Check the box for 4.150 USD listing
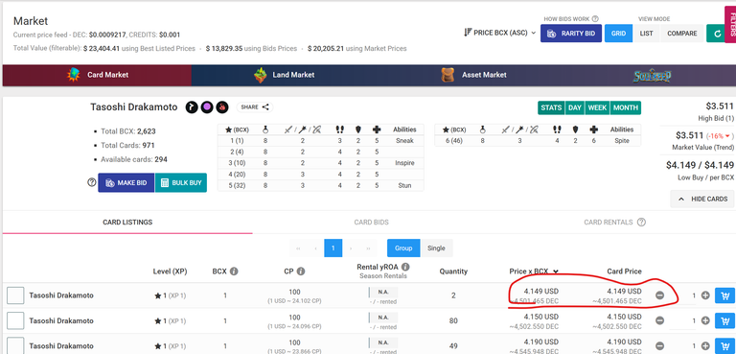The width and height of the screenshot is (736, 354). pos(15,320)
